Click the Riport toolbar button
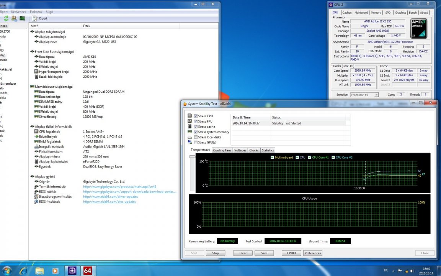441x276 pixels. (x=40, y=18)
